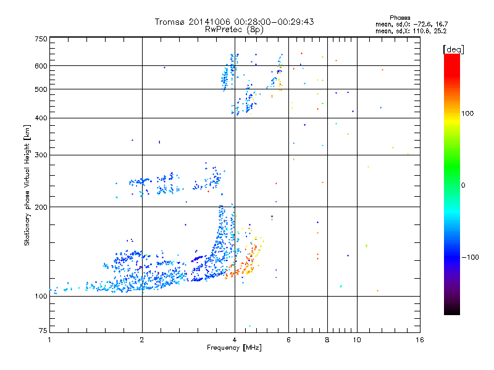Click the colorbar tick label '-100'
This screenshot has width=494, height=370.
[471, 257]
